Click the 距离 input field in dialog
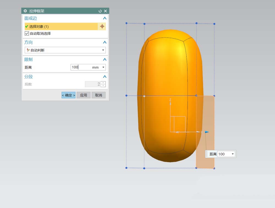The width and height of the screenshot is (275, 208). point(80,67)
